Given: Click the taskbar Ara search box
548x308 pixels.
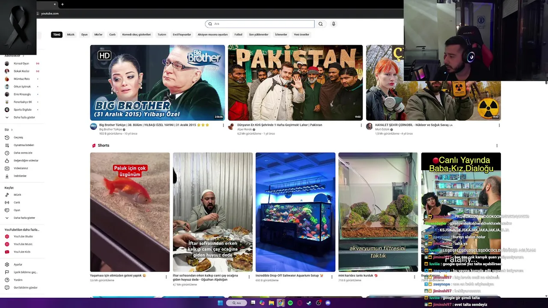Looking at the screenshot, I should coord(237,303).
